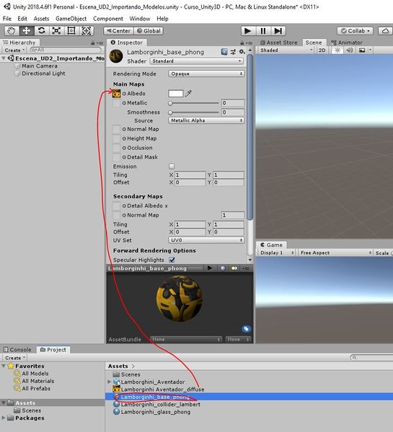393x432 pixels.
Task: Uncheck Specular Highlights checkbox
Action: coord(172,260)
